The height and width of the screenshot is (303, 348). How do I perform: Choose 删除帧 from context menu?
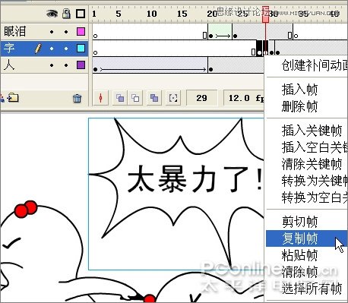pos(306,106)
